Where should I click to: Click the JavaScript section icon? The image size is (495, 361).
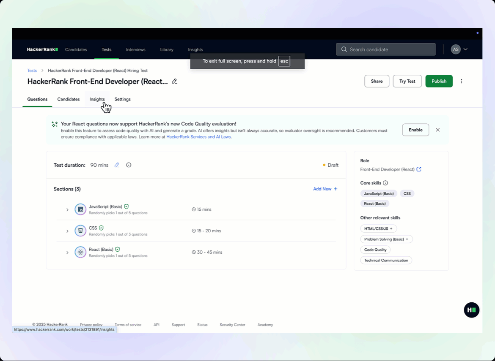[x=80, y=209]
